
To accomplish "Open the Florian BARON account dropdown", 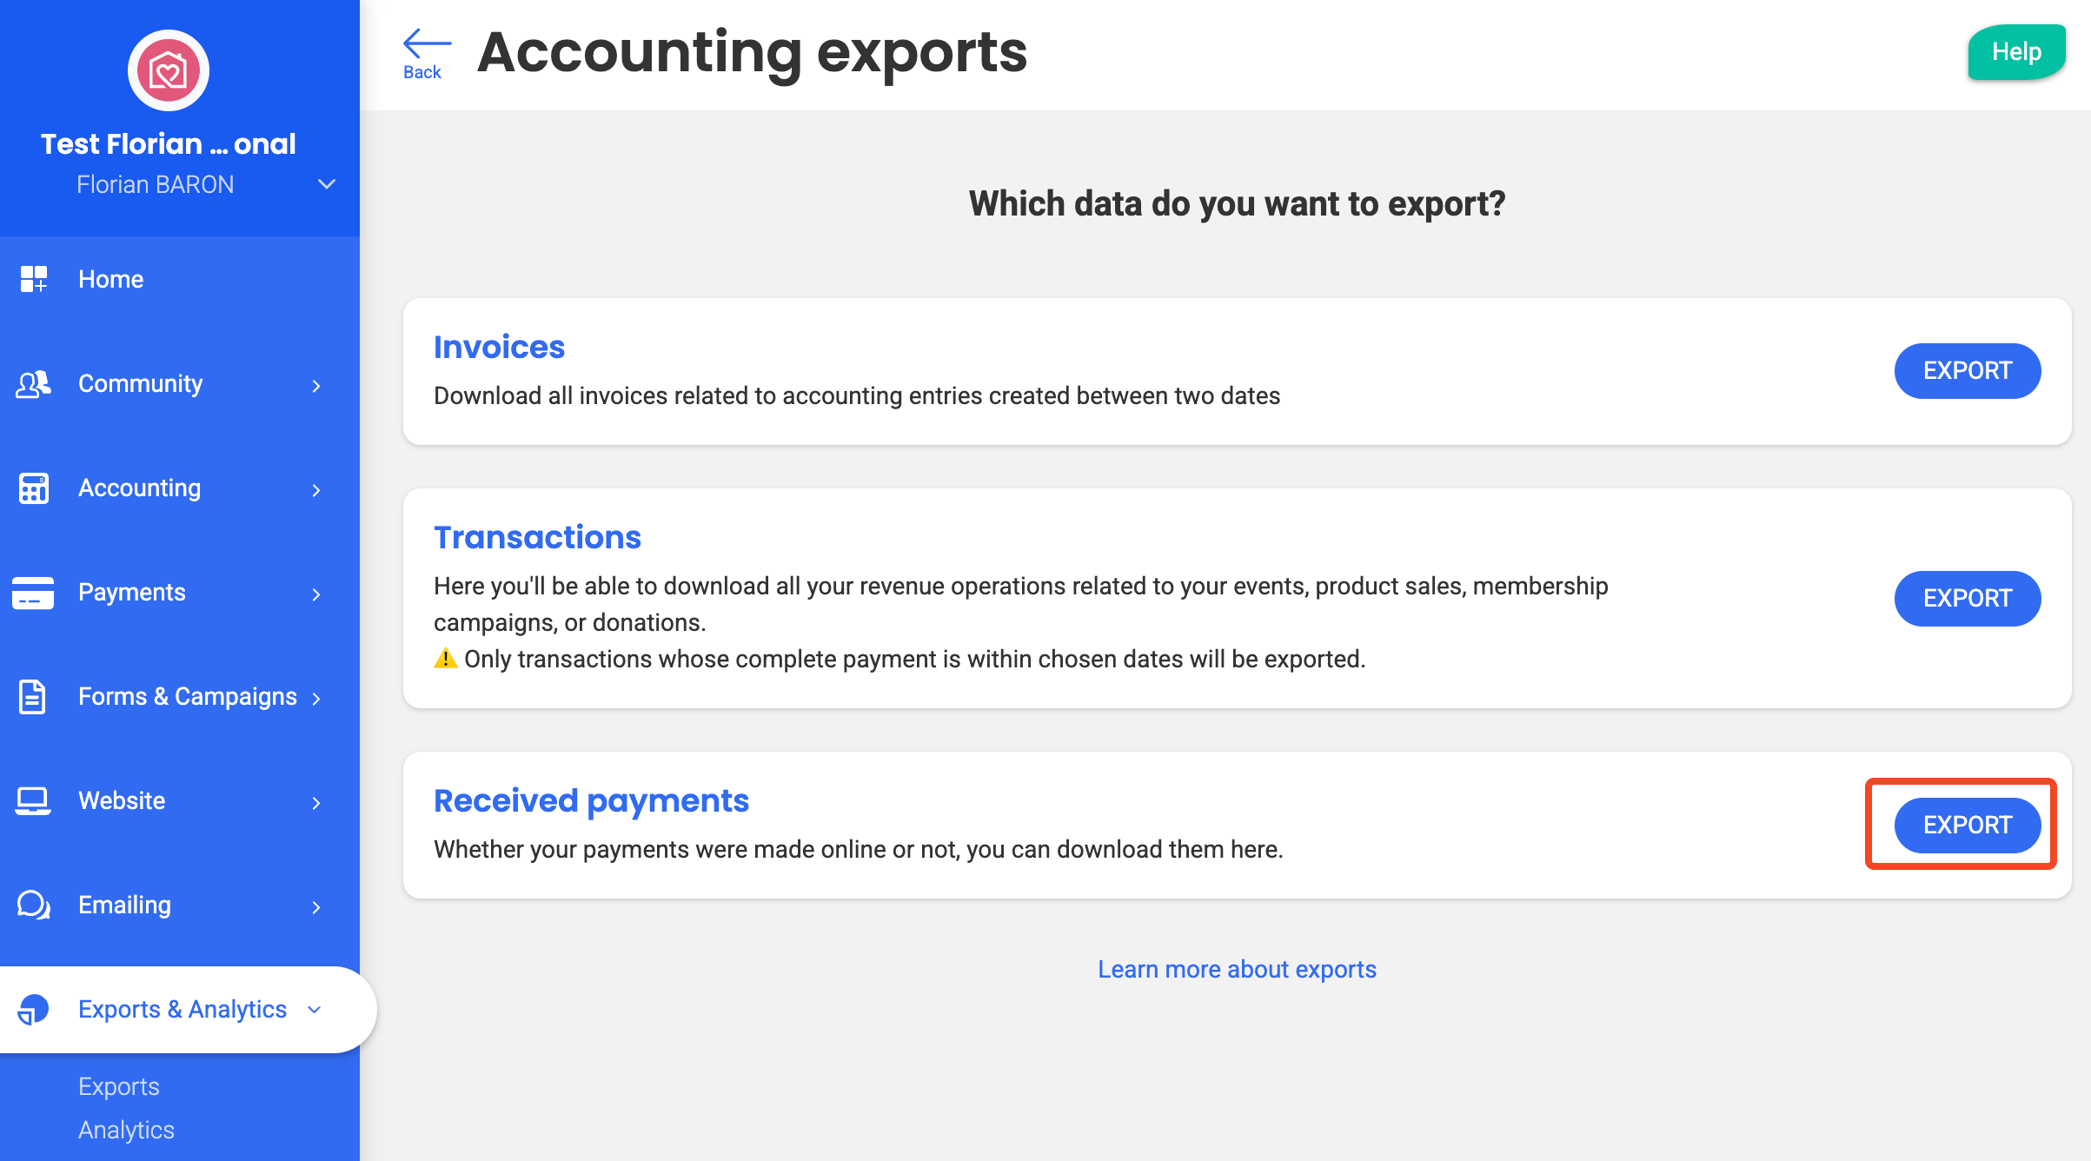I will (326, 184).
